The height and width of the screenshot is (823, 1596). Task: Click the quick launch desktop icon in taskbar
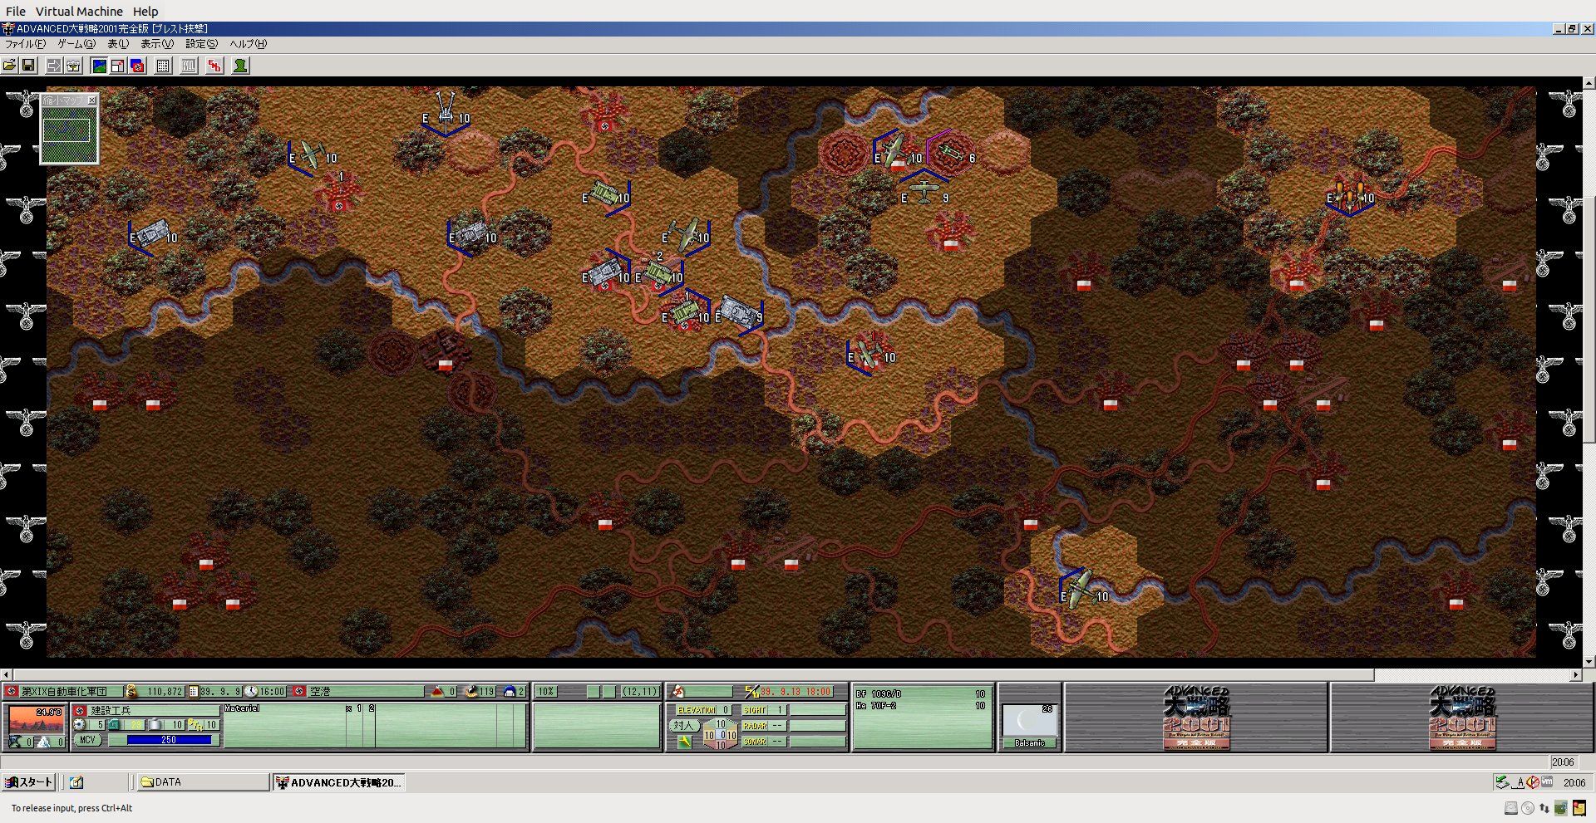(76, 781)
